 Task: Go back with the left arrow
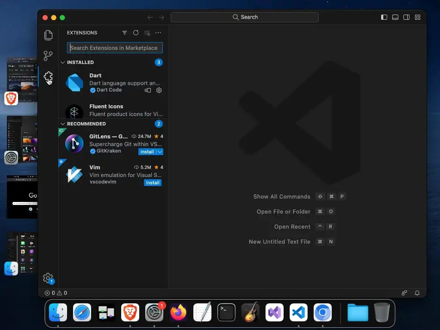pos(150,17)
